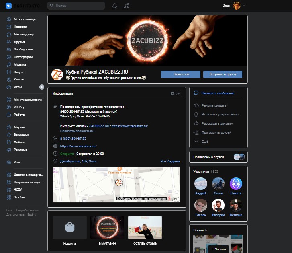Expand the Олег profile menu arrow
Image resolution: width=292 pixels, height=253 pixels.
[x=244, y=6]
